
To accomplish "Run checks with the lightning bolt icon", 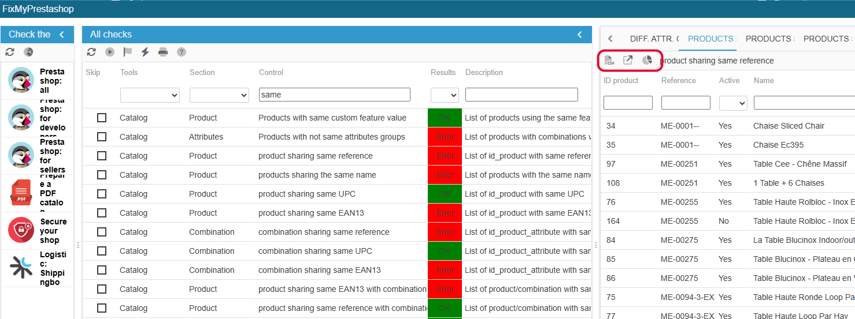I will click(x=145, y=52).
